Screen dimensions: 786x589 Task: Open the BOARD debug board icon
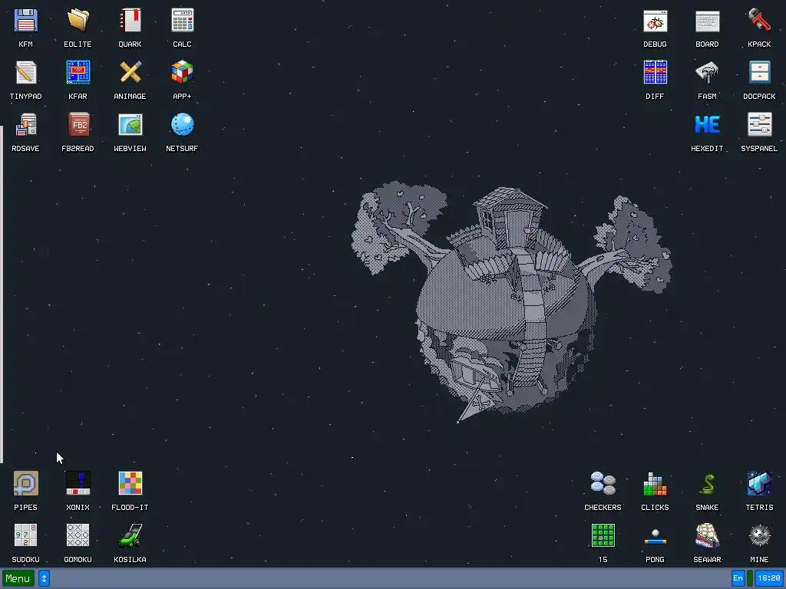[x=707, y=21]
